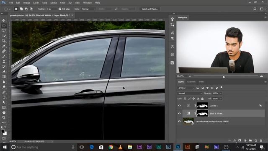The image size is (268, 151).
Task: Switch to the Paths tab
Action: pos(202,82)
